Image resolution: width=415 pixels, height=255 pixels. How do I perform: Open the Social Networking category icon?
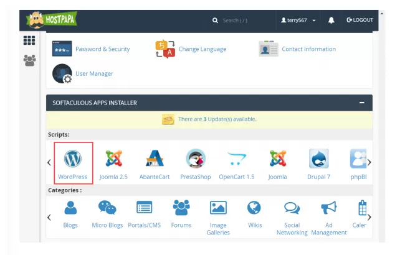pyautogui.click(x=292, y=208)
